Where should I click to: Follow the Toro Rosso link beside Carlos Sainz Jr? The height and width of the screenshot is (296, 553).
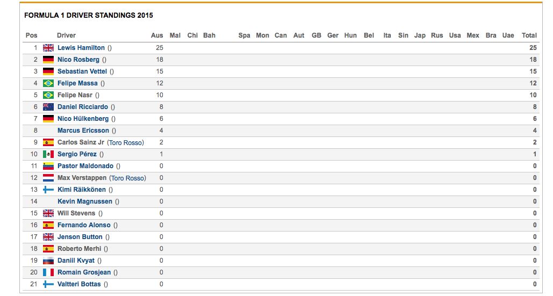point(126,143)
